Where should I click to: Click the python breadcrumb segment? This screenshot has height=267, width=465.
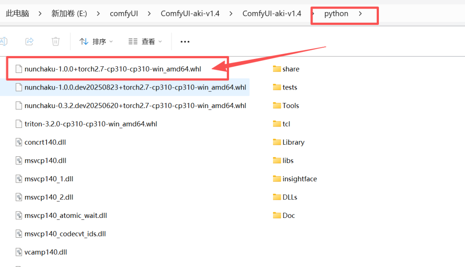tap(336, 14)
